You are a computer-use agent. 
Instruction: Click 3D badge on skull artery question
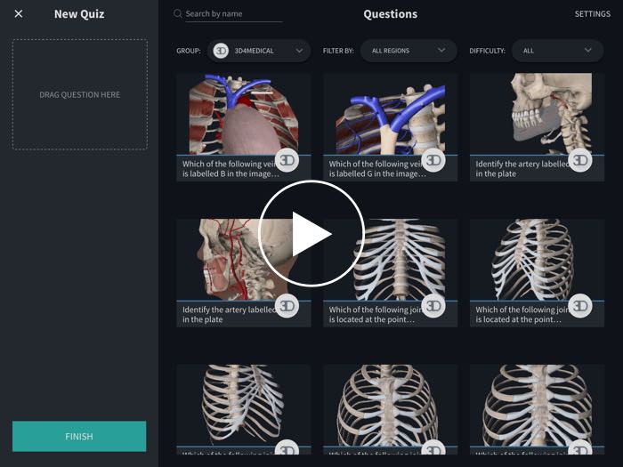[580, 160]
